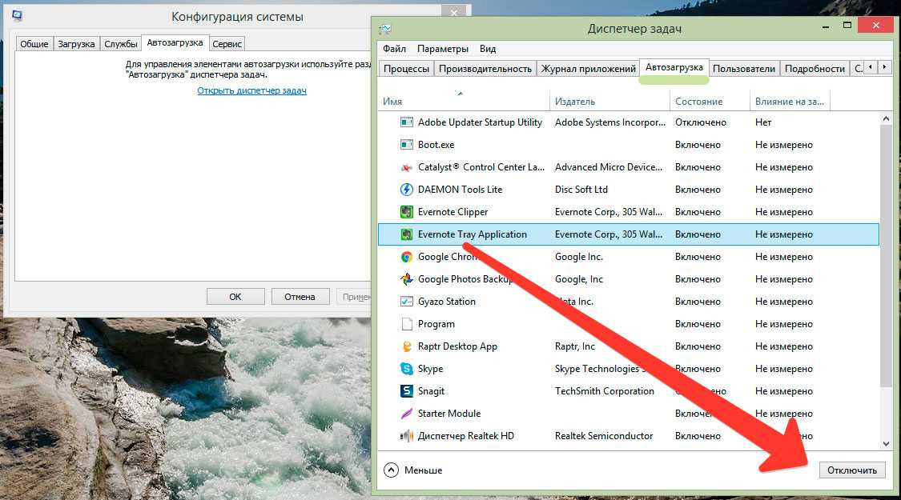
Task: Select the Диспетчер Realtek HD speaker icon
Action: pyautogui.click(x=406, y=436)
